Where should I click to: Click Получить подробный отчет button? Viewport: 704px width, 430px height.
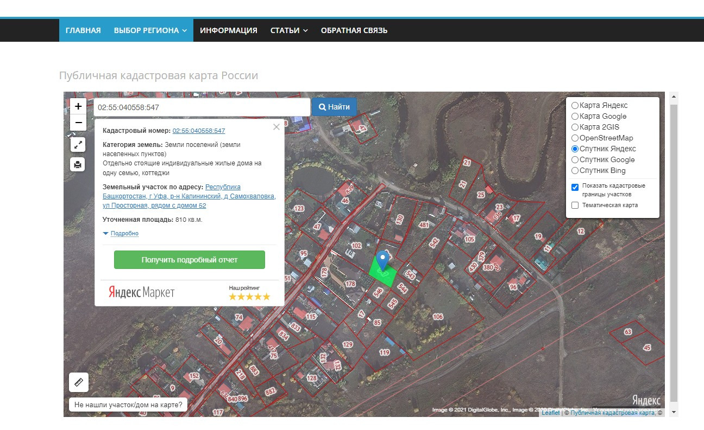point(190,260)
